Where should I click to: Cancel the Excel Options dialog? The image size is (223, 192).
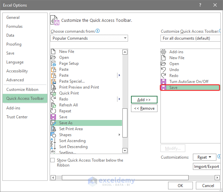pos(208,186)
